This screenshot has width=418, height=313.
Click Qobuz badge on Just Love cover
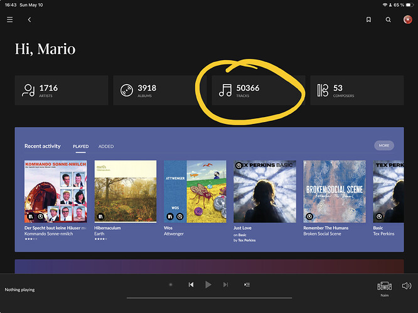pos(239,166)
